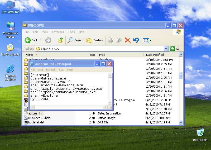Open My Documents desktop icon
The height and width of the screenshot is (150, 211).
pos(10,50)
